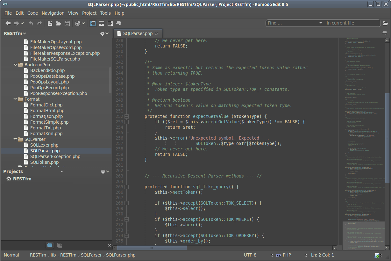Open the Code menu
Image resolution: width=391 pixels, height=261 pixels.
[32, 13]
